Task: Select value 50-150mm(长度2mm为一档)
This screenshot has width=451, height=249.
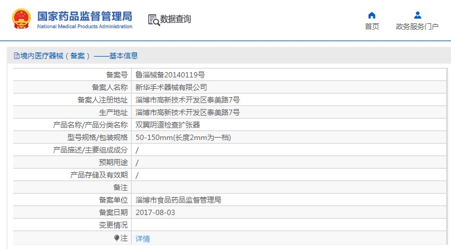Action: tap(183, 138)
